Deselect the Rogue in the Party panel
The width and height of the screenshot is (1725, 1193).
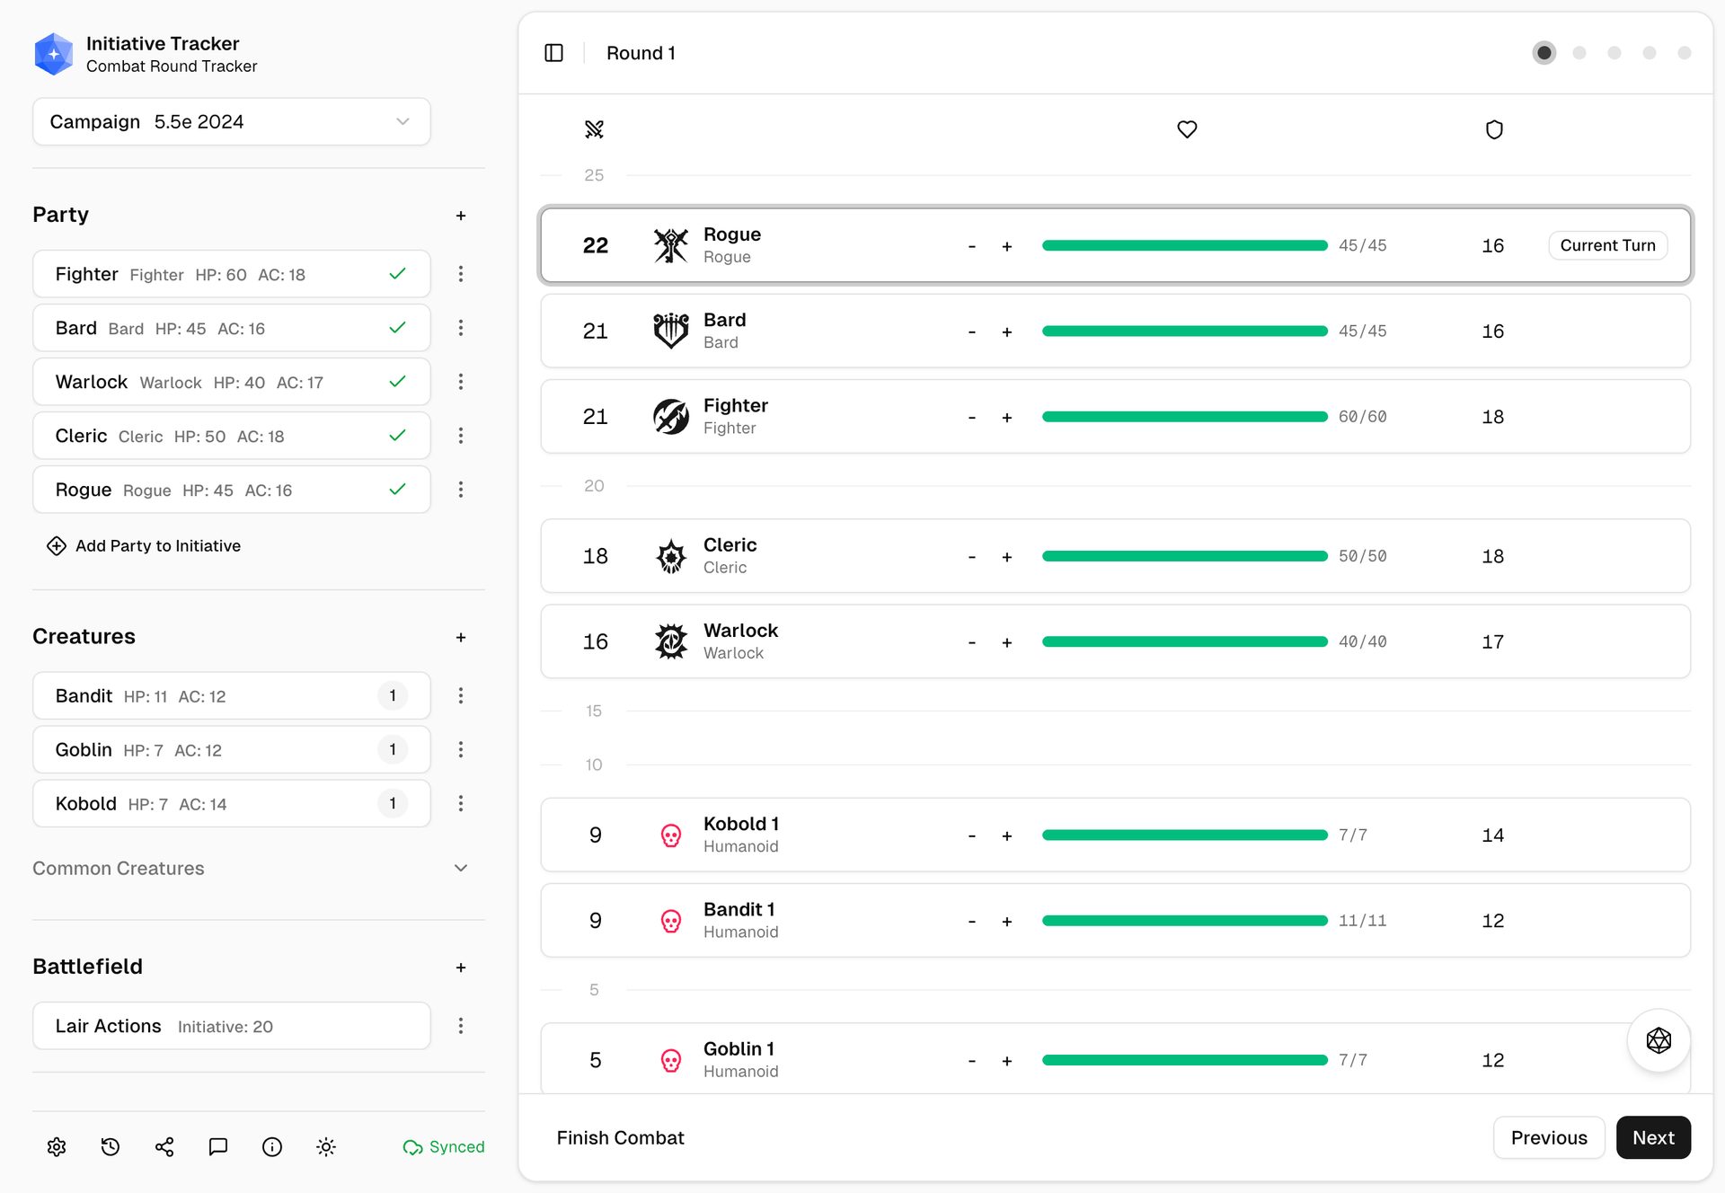pos(396,490)
